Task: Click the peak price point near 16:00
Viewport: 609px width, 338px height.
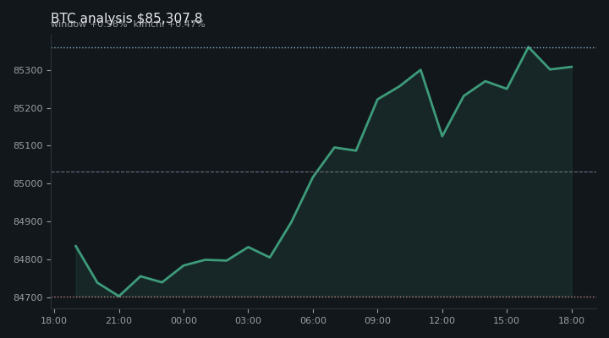Action: [x=528, y=47]
